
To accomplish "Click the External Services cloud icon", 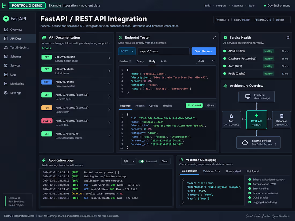I will (245, 143).
